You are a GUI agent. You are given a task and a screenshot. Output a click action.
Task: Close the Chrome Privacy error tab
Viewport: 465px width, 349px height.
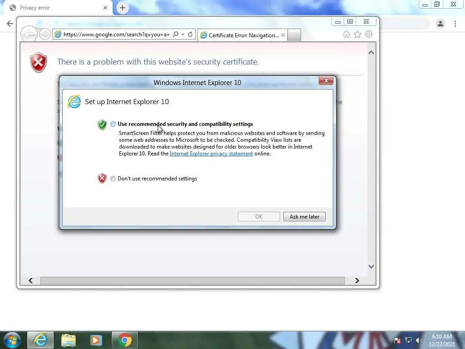pos(105,8)
